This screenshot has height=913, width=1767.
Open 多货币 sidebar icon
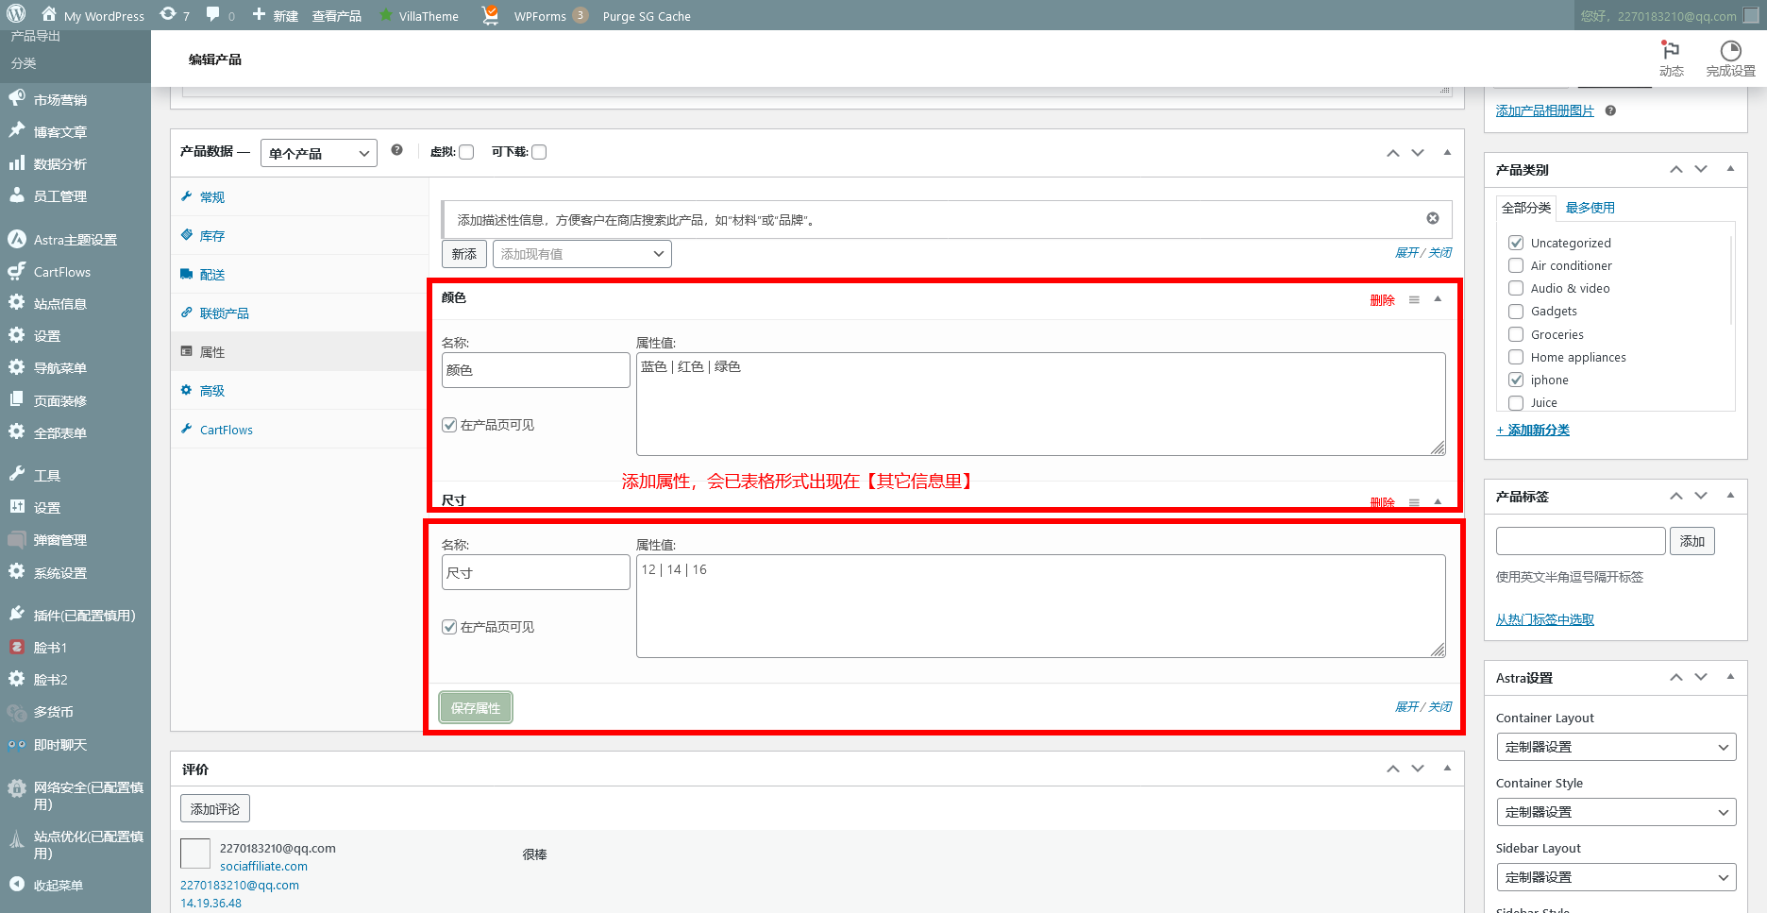pos(16,712)
